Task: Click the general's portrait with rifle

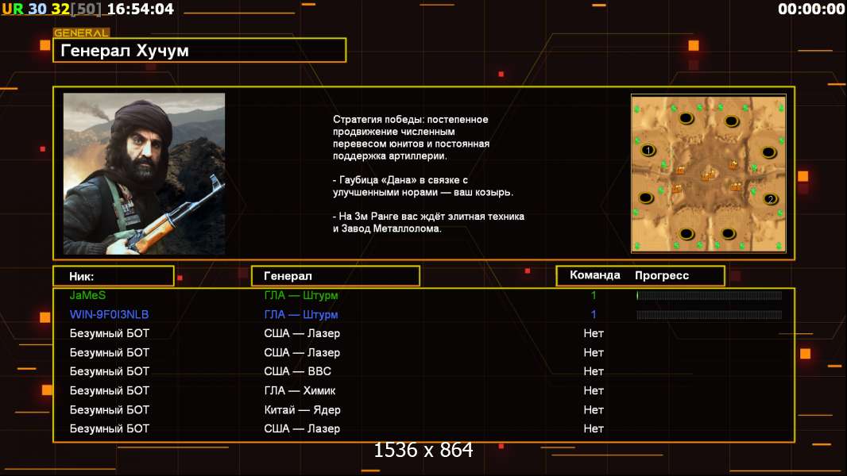Action: (145, 174)
